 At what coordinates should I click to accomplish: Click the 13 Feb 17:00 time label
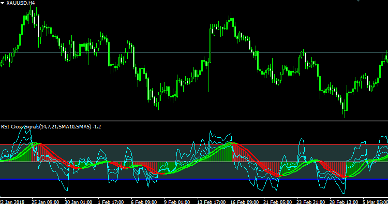(x=211, y=202)
